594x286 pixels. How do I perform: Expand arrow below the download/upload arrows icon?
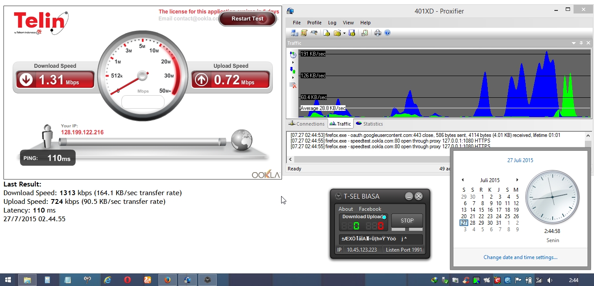[293, 78]
